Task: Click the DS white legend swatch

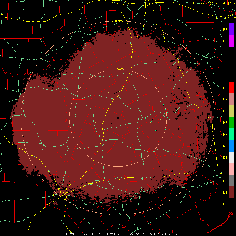Action: 232,157
